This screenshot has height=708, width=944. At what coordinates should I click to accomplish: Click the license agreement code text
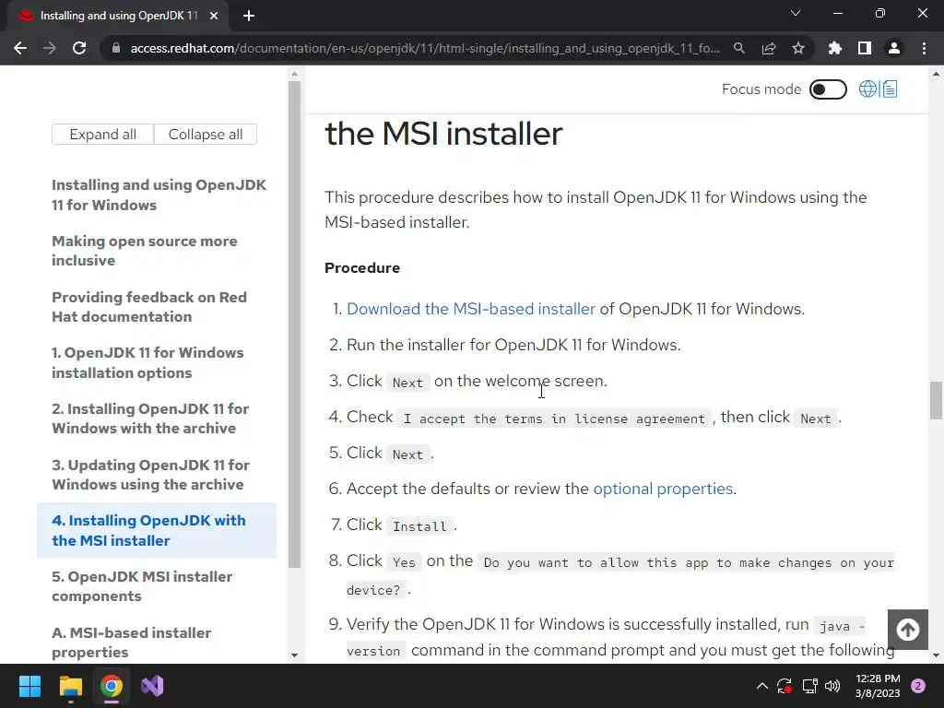pos(554,419)
